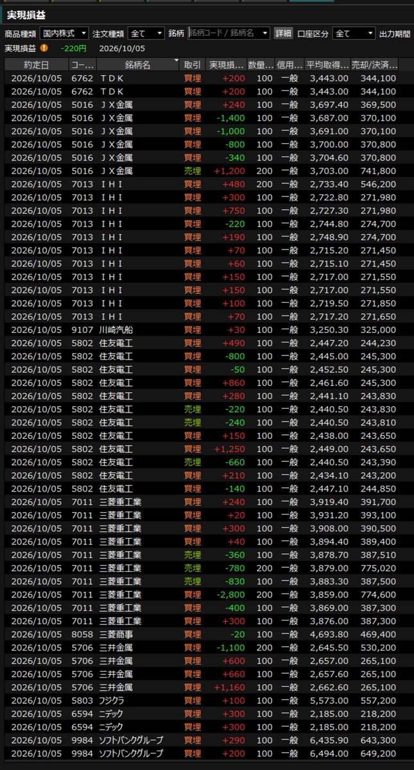Image resolution: width=414 pixels, height=770 pixels.
Task: Click into the 銘柄コード / 銘柄名 input field
Action: pos(225,33)
